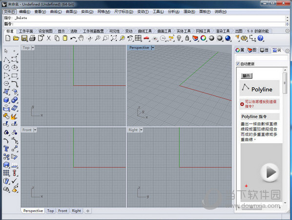Toggle the 自动更新 checkbox
292x220 pixels.
tap(238, 64)
